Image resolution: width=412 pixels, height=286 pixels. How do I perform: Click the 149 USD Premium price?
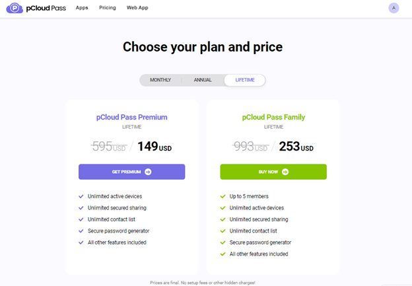154,147
